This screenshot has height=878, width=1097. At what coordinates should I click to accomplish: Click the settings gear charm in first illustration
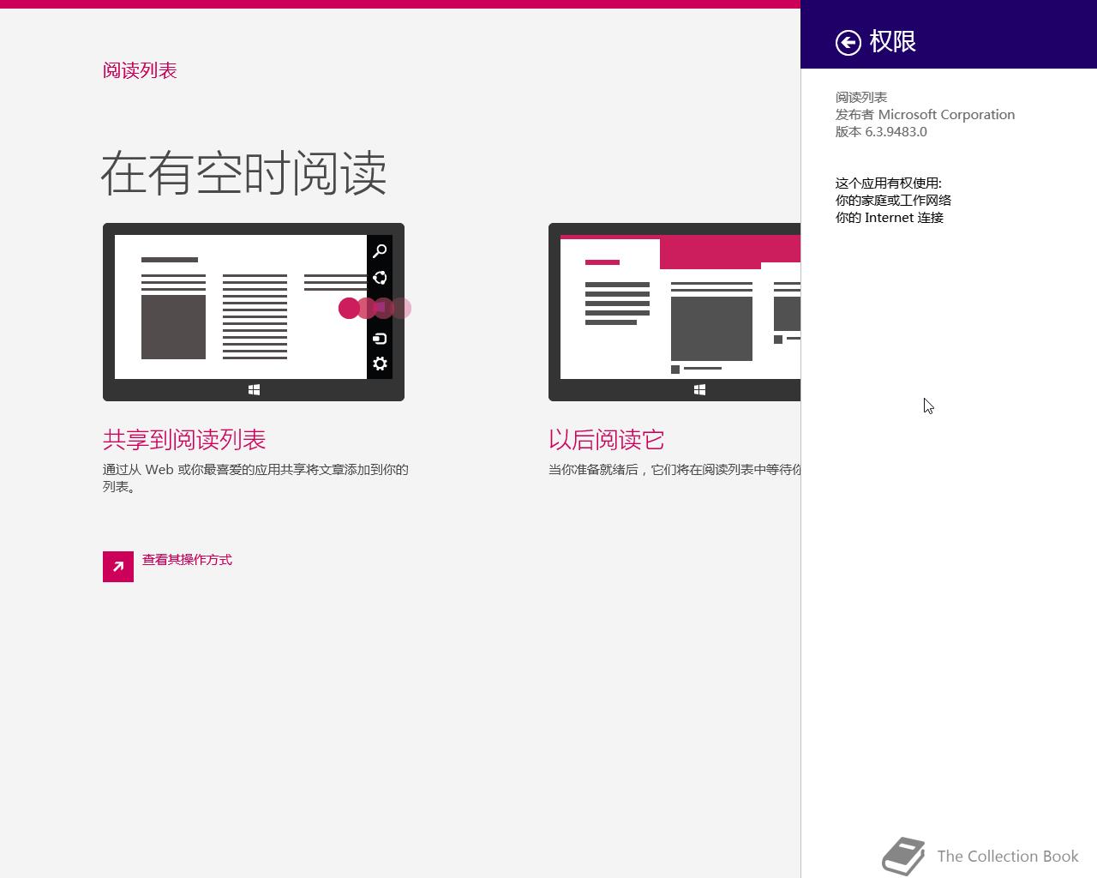(380, 364)
